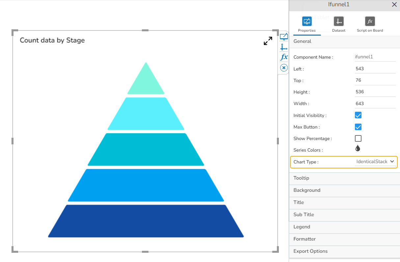Screen dimensions: 400x262
Task: Remove component with circled X icon
Action: pos(284,68)
